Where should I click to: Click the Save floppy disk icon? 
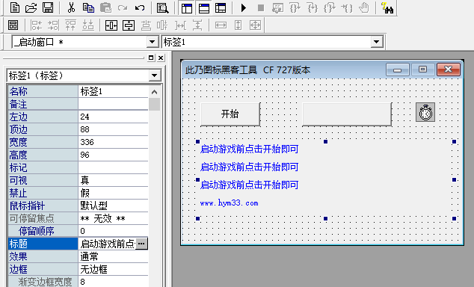click(x=48, y=7)
